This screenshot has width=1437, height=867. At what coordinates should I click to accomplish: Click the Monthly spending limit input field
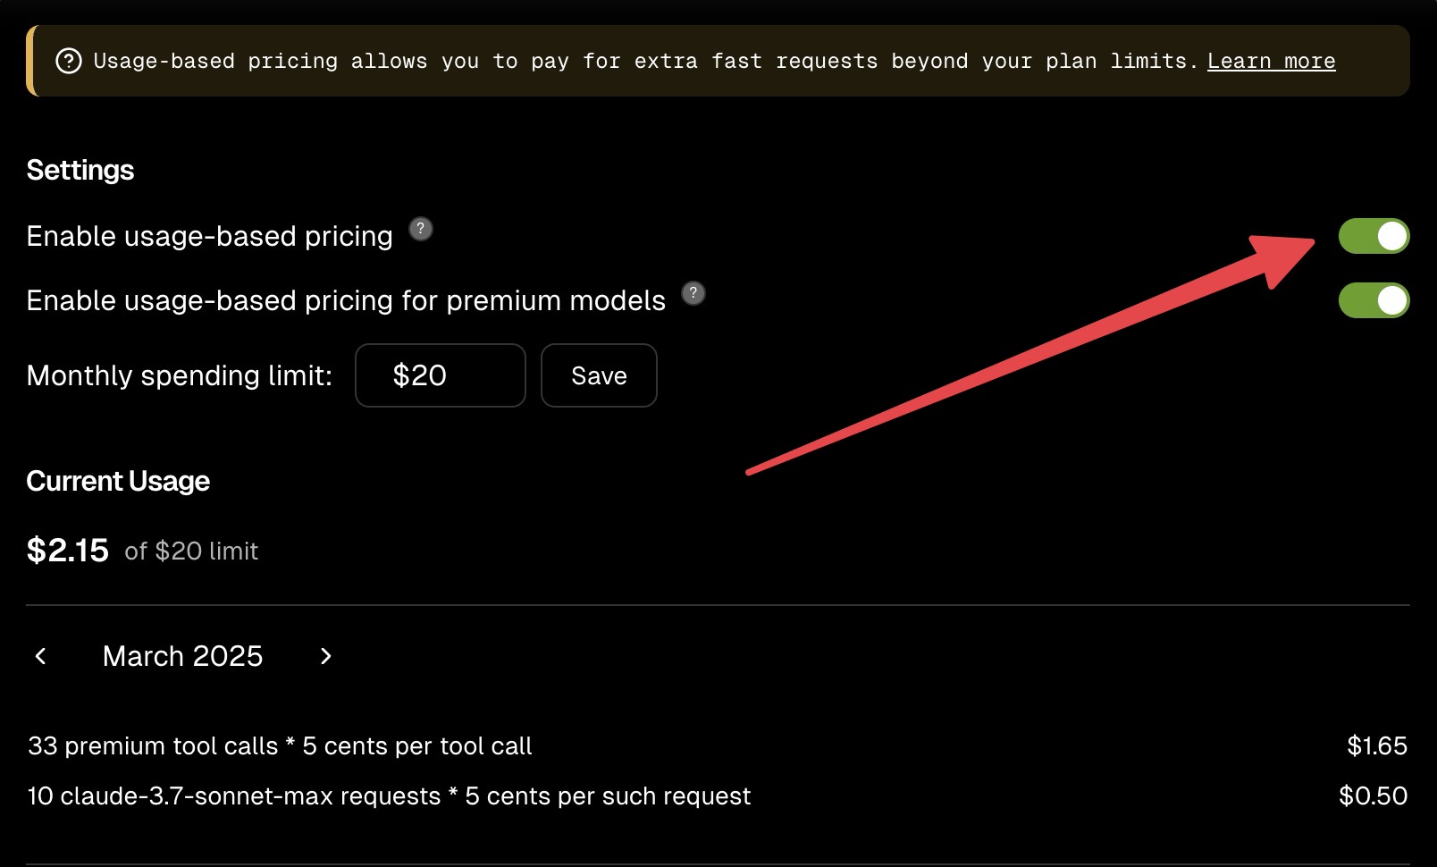[x=440, y=375]
